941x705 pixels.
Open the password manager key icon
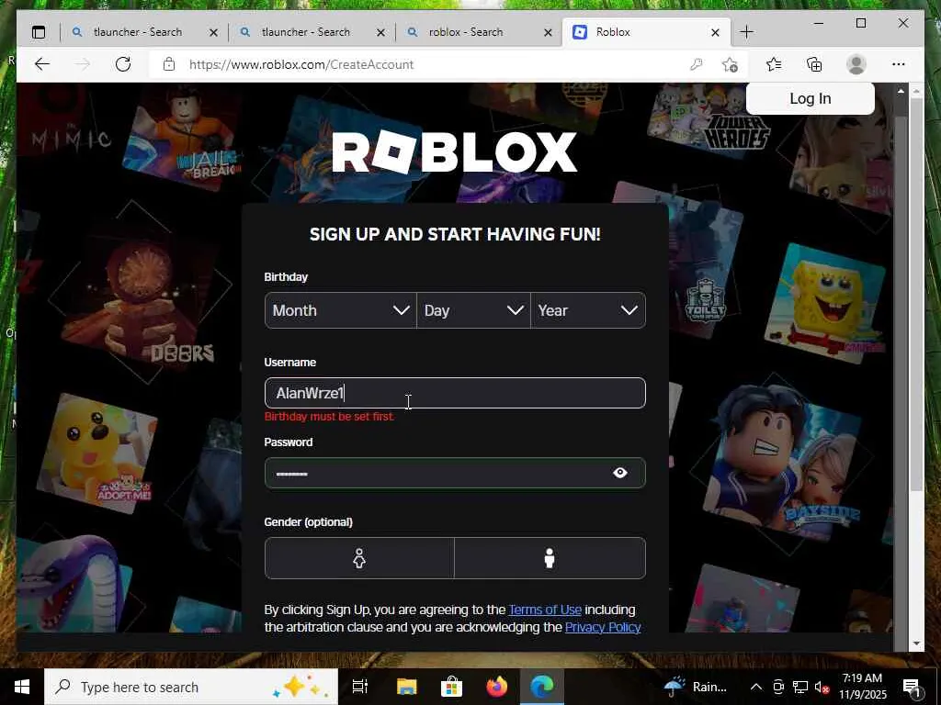pos(697,64)
